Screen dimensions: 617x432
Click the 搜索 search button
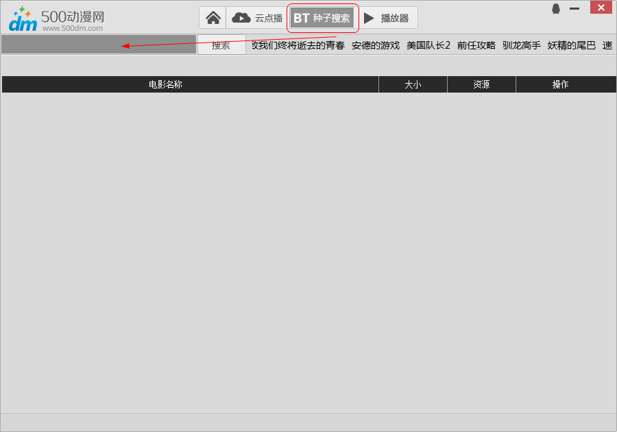[x=221, y=45]
